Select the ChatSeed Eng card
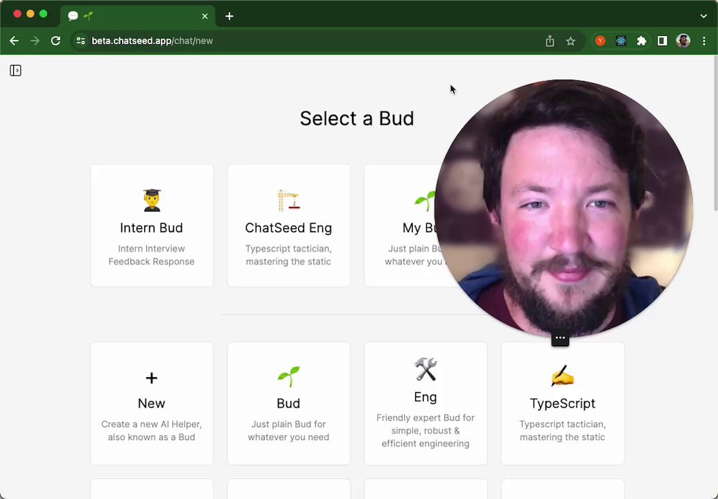Viewport: 718px width, 499px height. pos(288,225)
